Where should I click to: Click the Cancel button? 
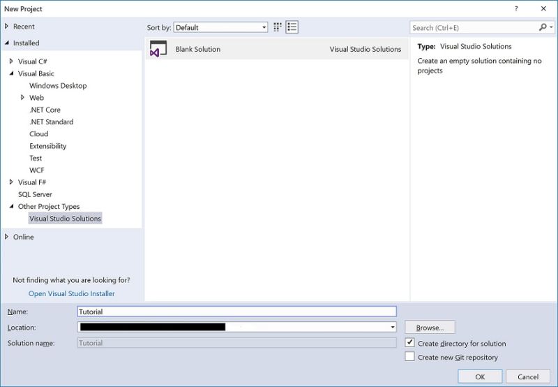pos(528,377)
